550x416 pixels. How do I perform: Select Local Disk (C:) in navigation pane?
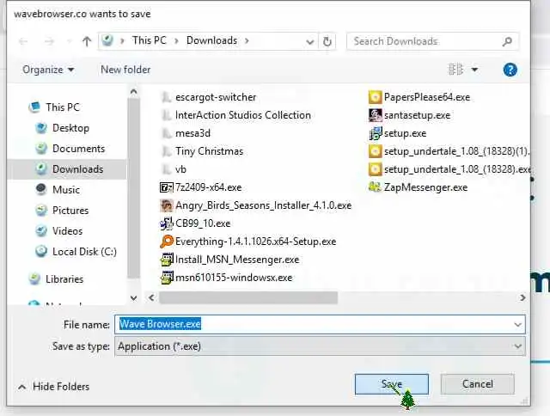[84, 252]
